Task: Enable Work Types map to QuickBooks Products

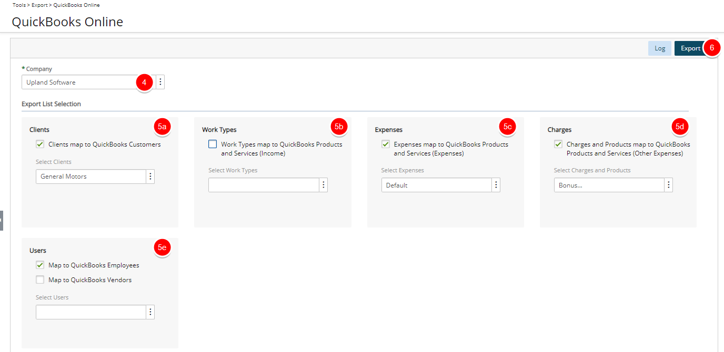Action: pyautogui.click(x=213, y=144)
